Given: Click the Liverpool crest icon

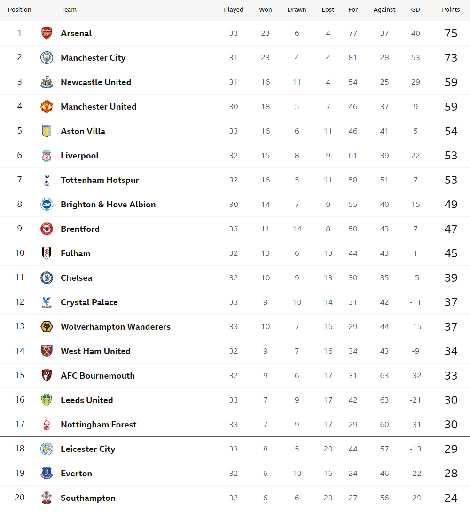Looking at the screenshot, I should click(47, 155).
